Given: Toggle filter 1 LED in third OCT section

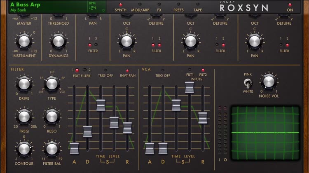Looking at the screenshot, I should [x=281, y=45].
